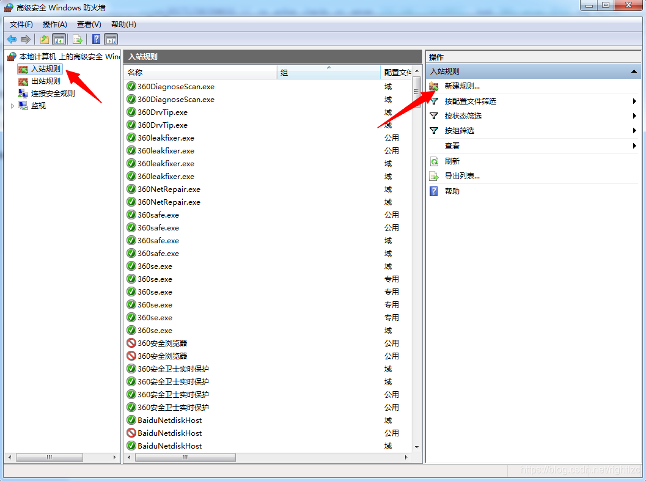Click green check icon of first 360DiagnoseScan.exe
646x481 pixels.
click(131, 87)
